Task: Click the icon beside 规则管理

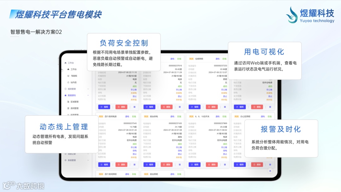Action: pos(65,89)
